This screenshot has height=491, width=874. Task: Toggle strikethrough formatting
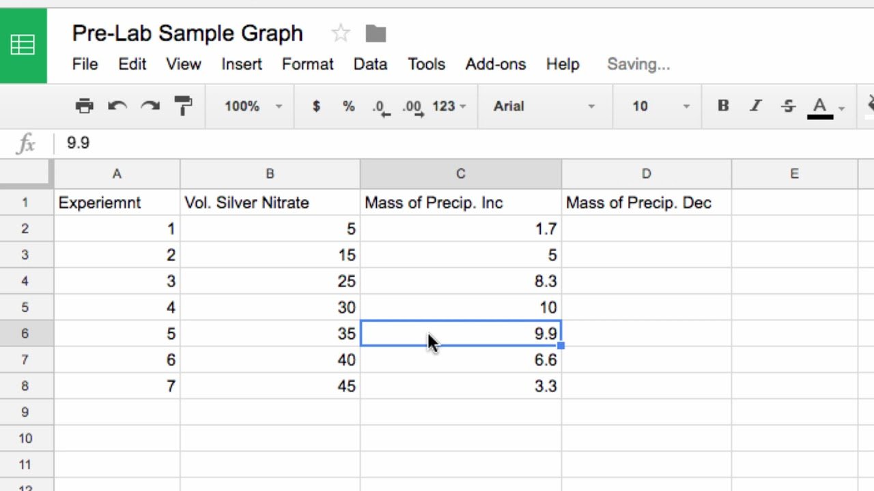tap(788, 106)
